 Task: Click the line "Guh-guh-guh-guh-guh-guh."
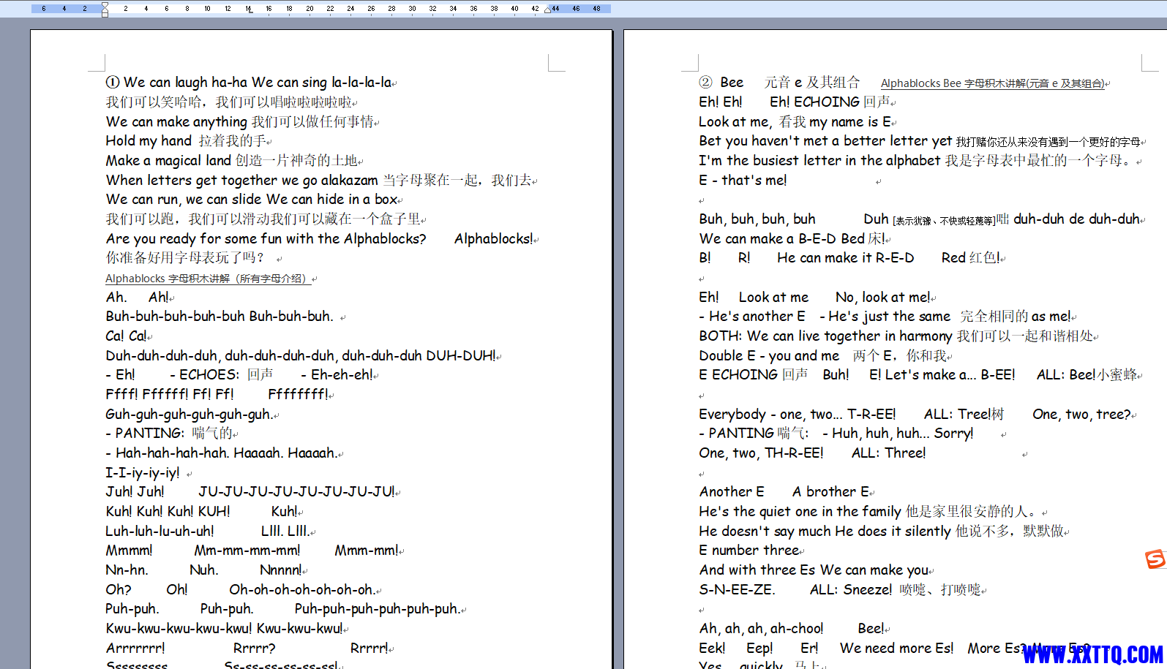pyautogui.click(x=190, y=414)
